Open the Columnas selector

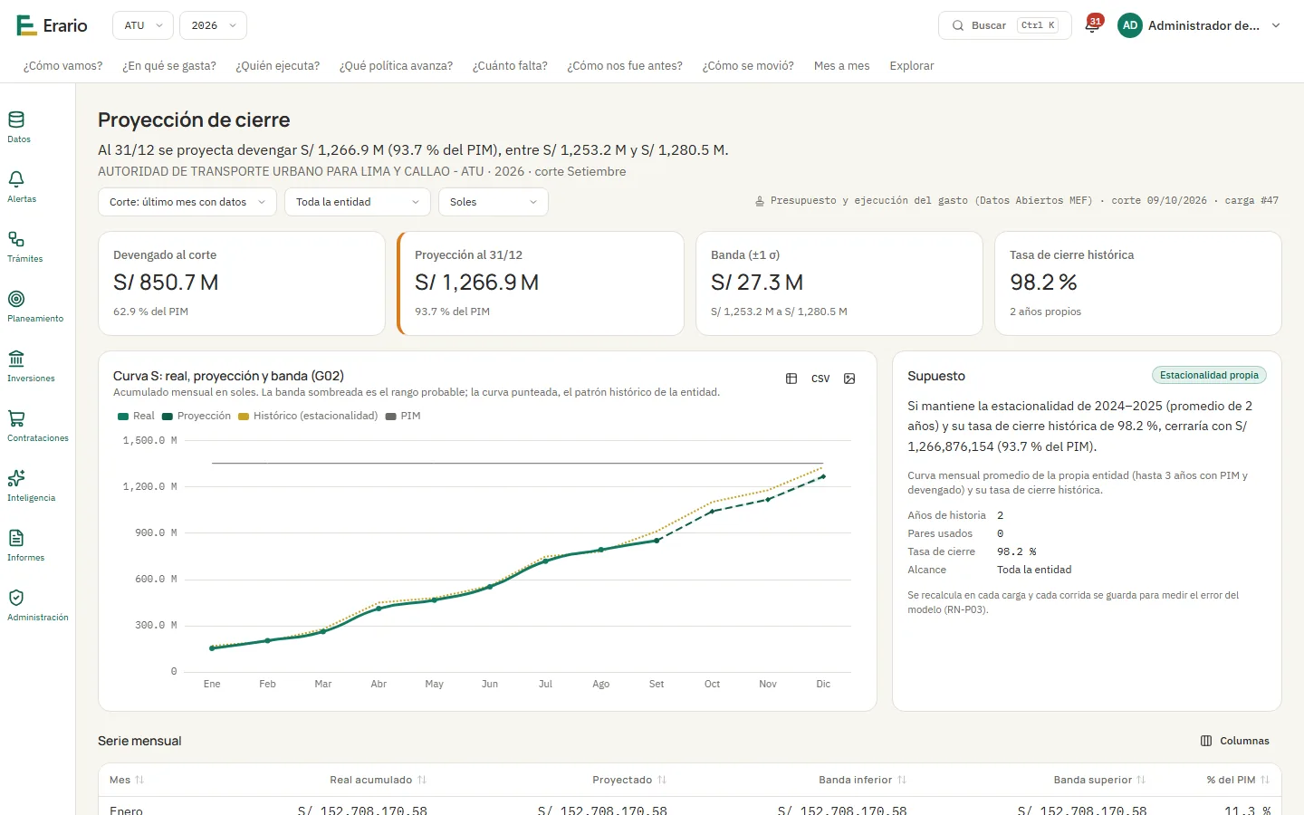1235,741
